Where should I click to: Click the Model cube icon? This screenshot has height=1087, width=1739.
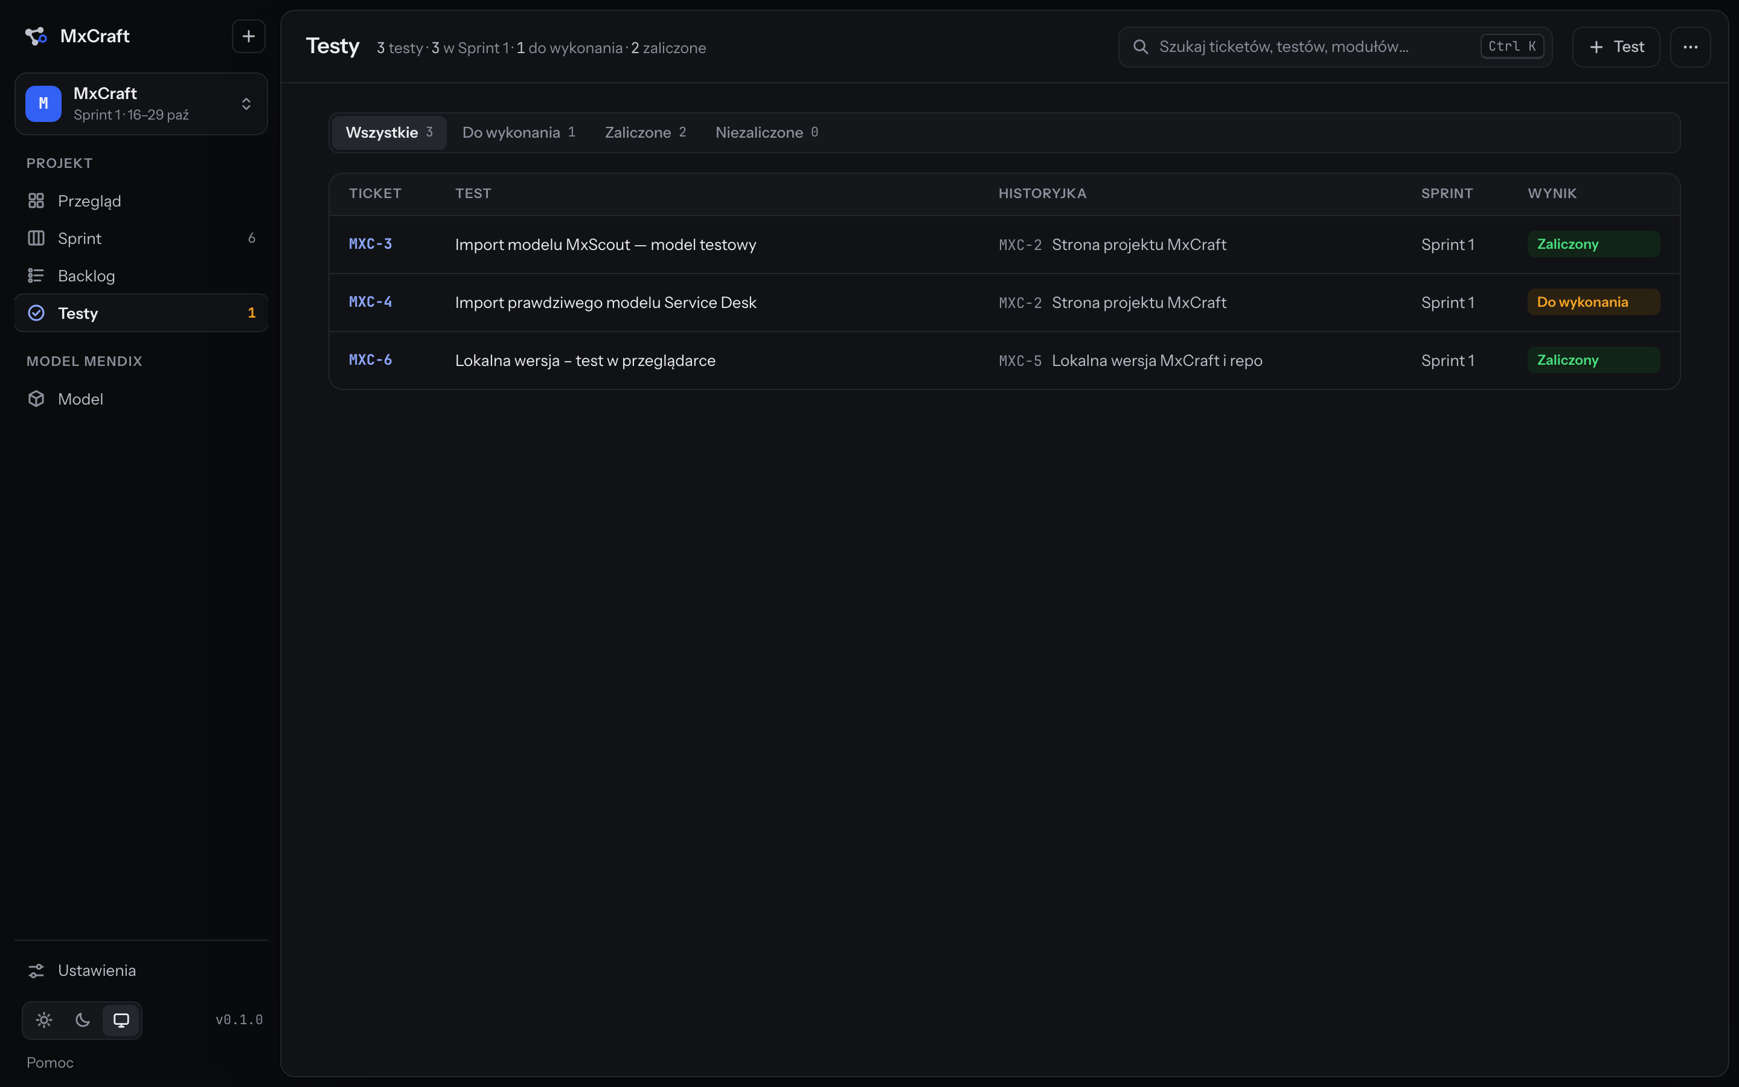(x=36, y=399)
